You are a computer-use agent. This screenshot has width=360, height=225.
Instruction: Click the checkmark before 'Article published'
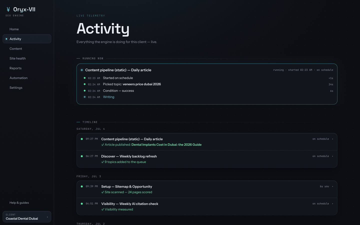(x=102, y=145)
